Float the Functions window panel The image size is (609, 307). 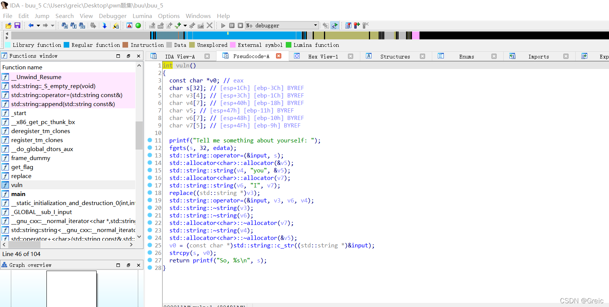tap(128, 56)
